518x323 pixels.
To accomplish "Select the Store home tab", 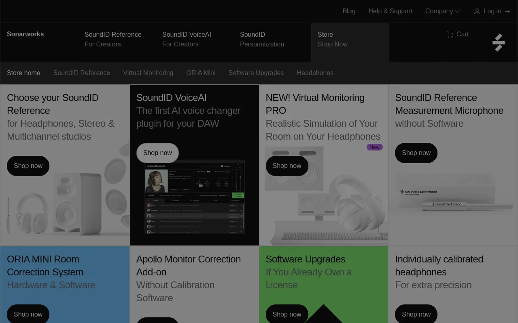I will pyautogui.click(x=23, y=73).
